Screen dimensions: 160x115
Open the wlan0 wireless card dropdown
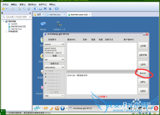[63, 44]
